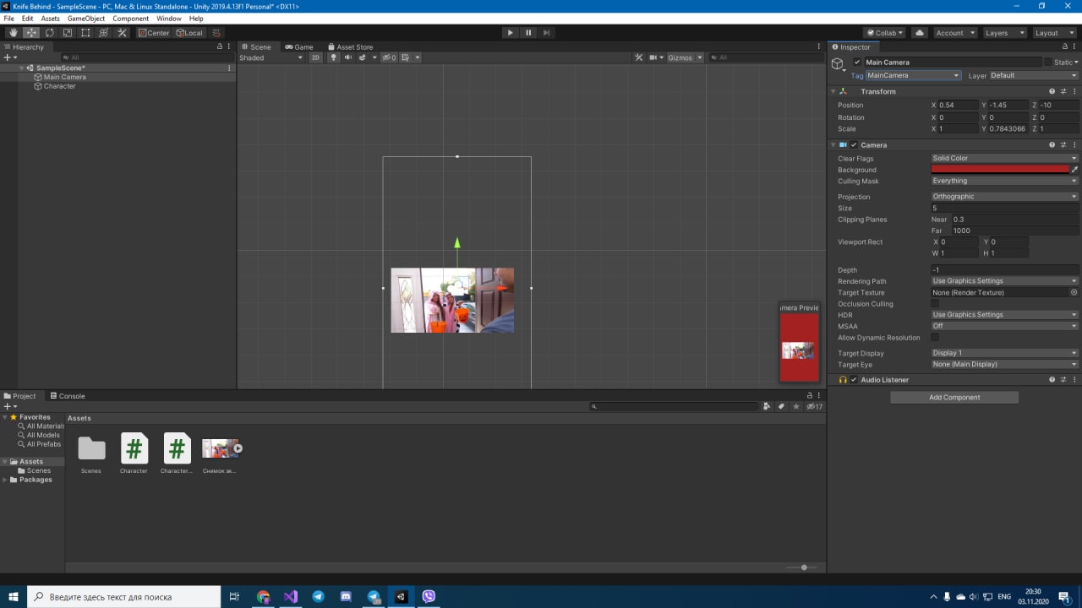This screenshot has width=1082, height=608.
Task: Select Character in the Hierarchy
Action: pos(59,86)
